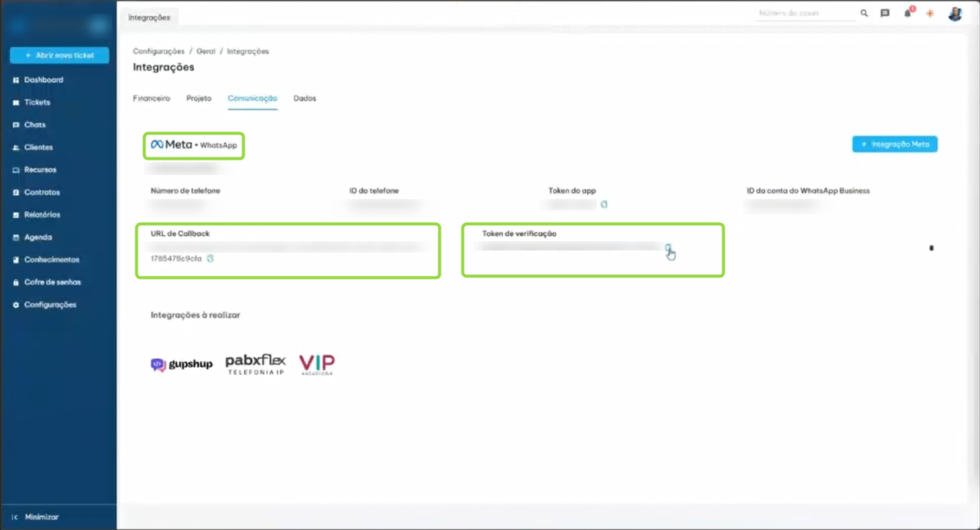Open the notifications bell
The width and height of the screenshot is (980, 530).
(x=908, y=14)
